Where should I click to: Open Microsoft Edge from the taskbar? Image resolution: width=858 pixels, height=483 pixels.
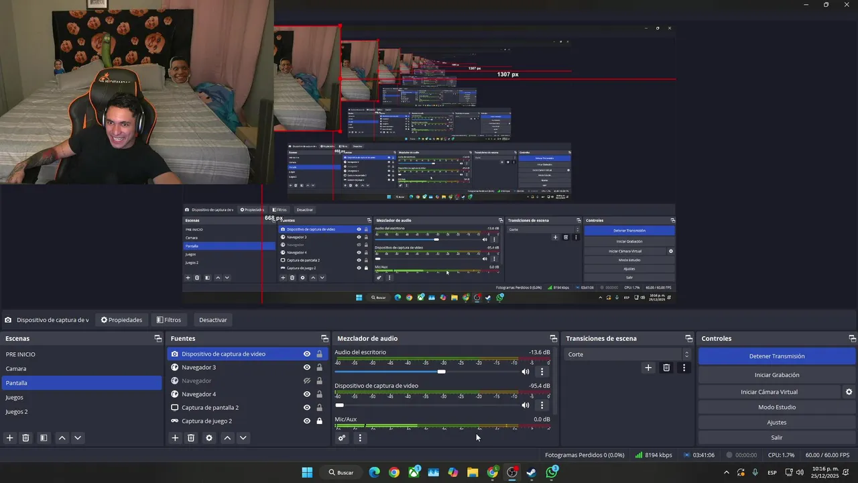coord(374,472)
